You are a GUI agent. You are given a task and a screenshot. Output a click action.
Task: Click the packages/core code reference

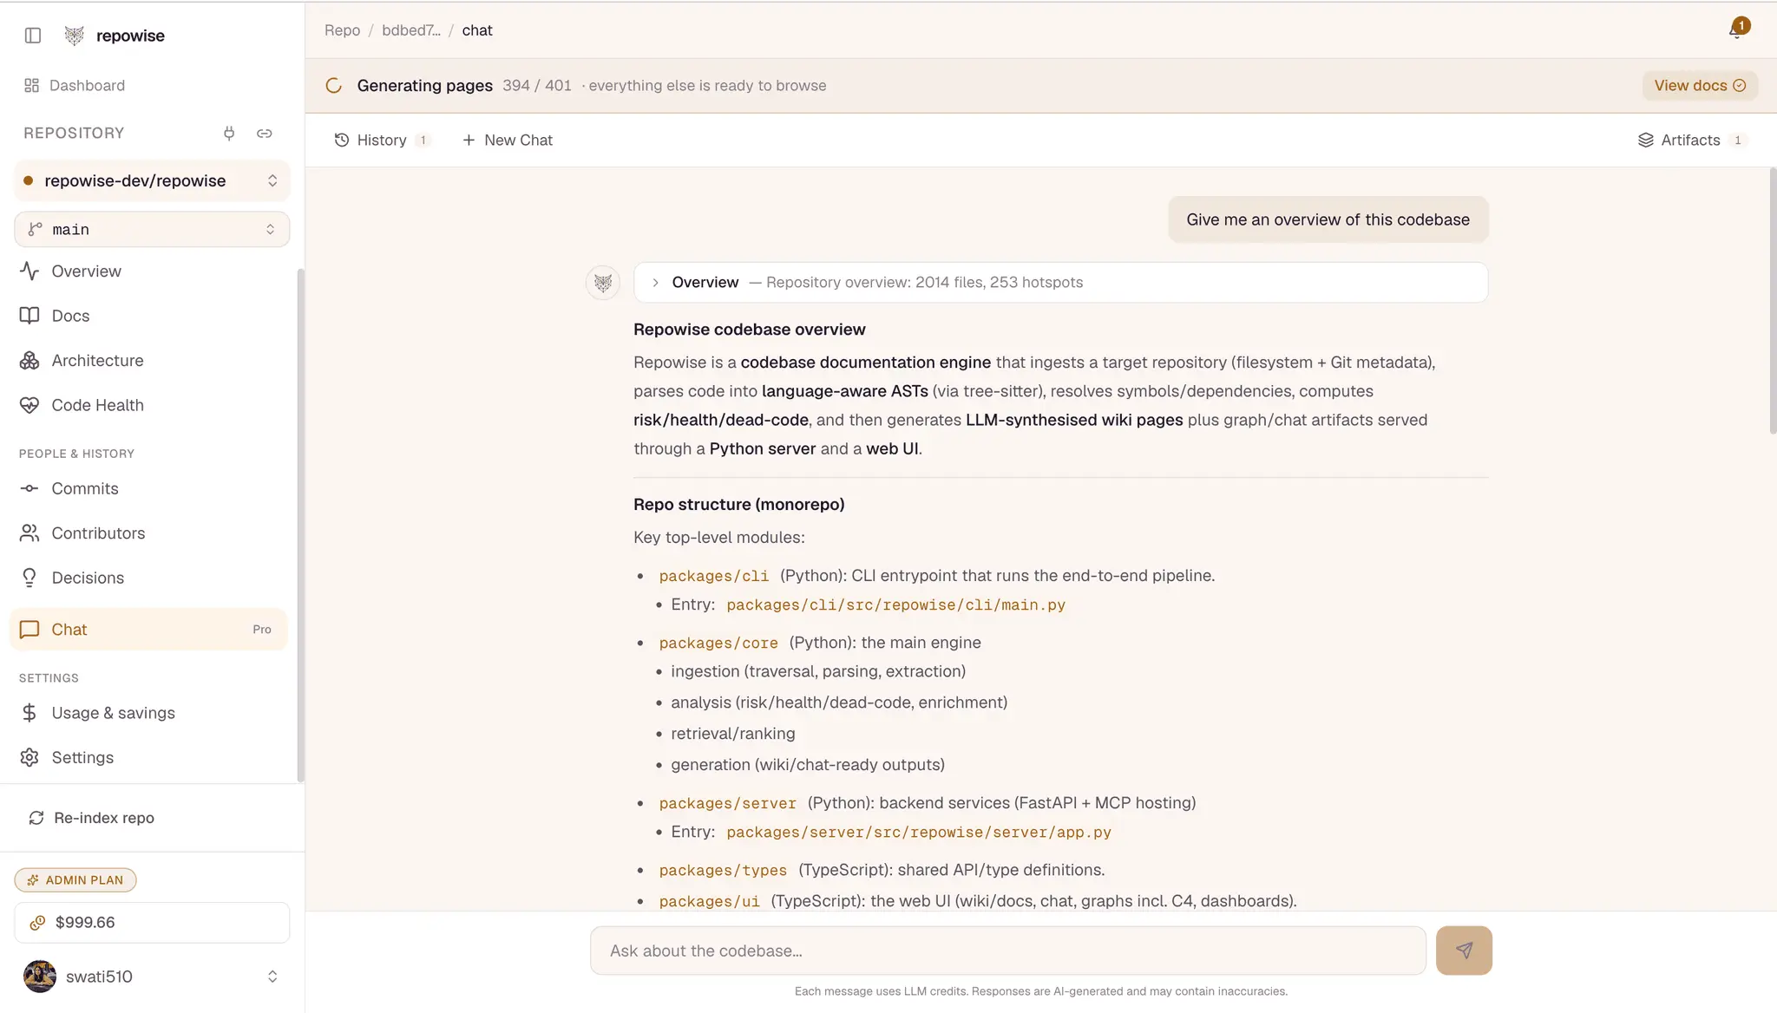[718, 643]
